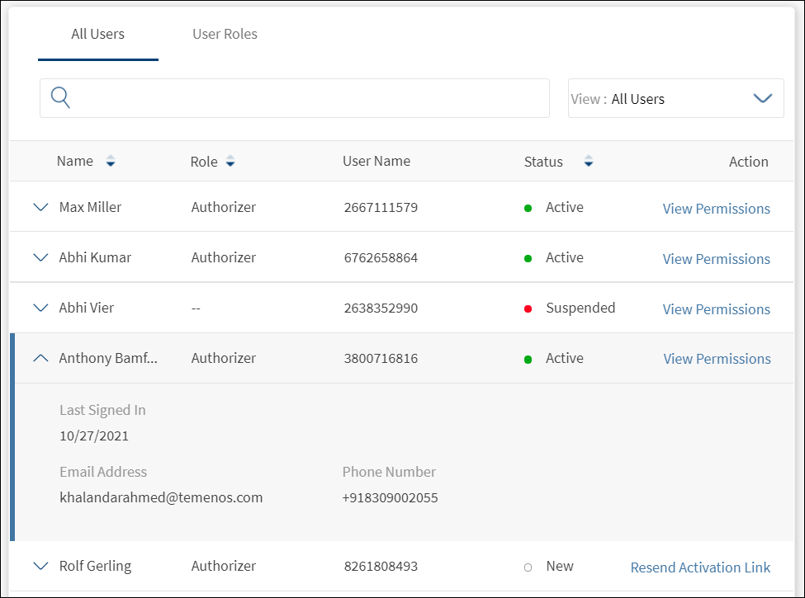Click inside the user search field
805x598 pixels.
(x=305, y=99)
